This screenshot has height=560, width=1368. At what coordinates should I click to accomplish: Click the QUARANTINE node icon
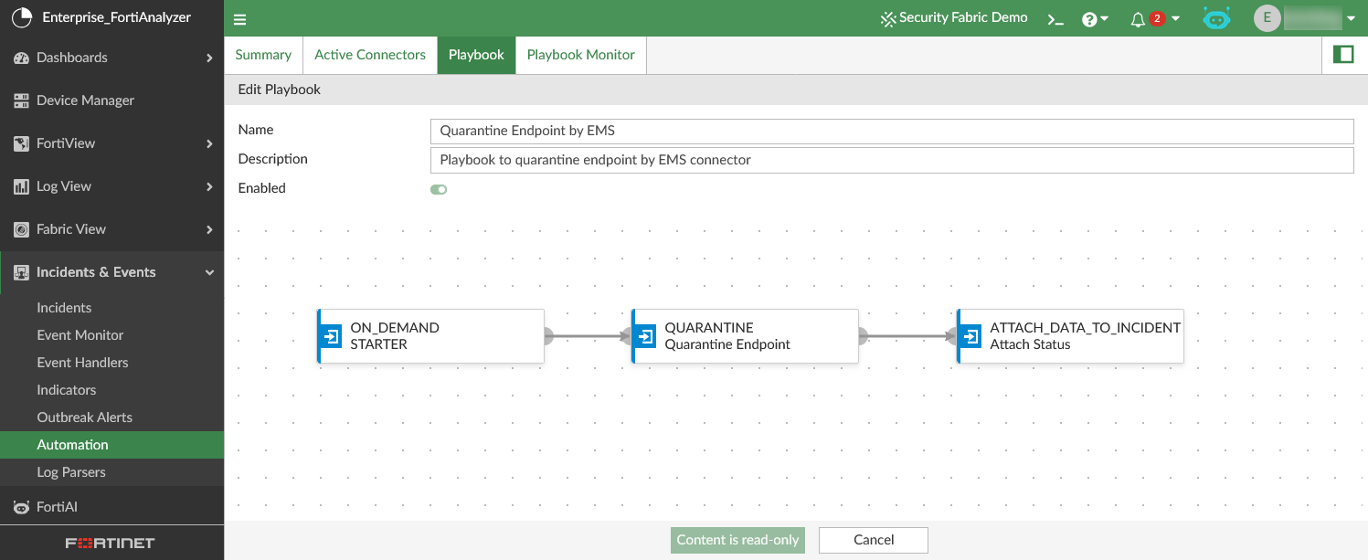click(x=645, y=336)
